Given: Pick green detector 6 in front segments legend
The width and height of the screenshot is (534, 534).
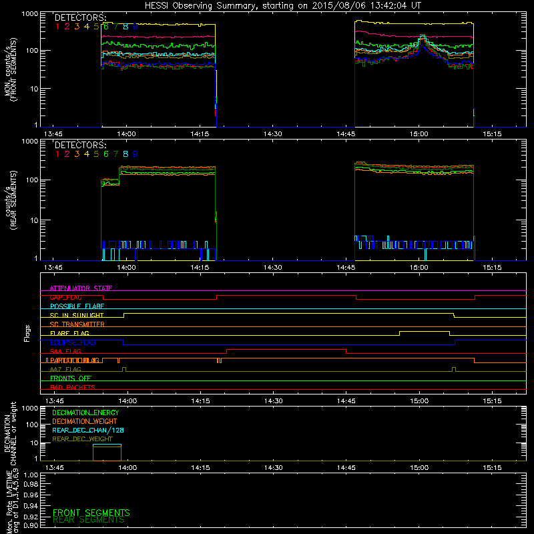Looking at the screenshot, I should point(106,26).
